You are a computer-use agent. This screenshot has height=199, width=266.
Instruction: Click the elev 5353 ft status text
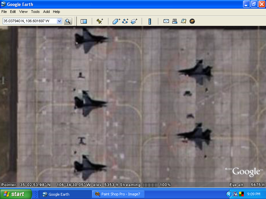pyautogui.click(x=106, y=185)
